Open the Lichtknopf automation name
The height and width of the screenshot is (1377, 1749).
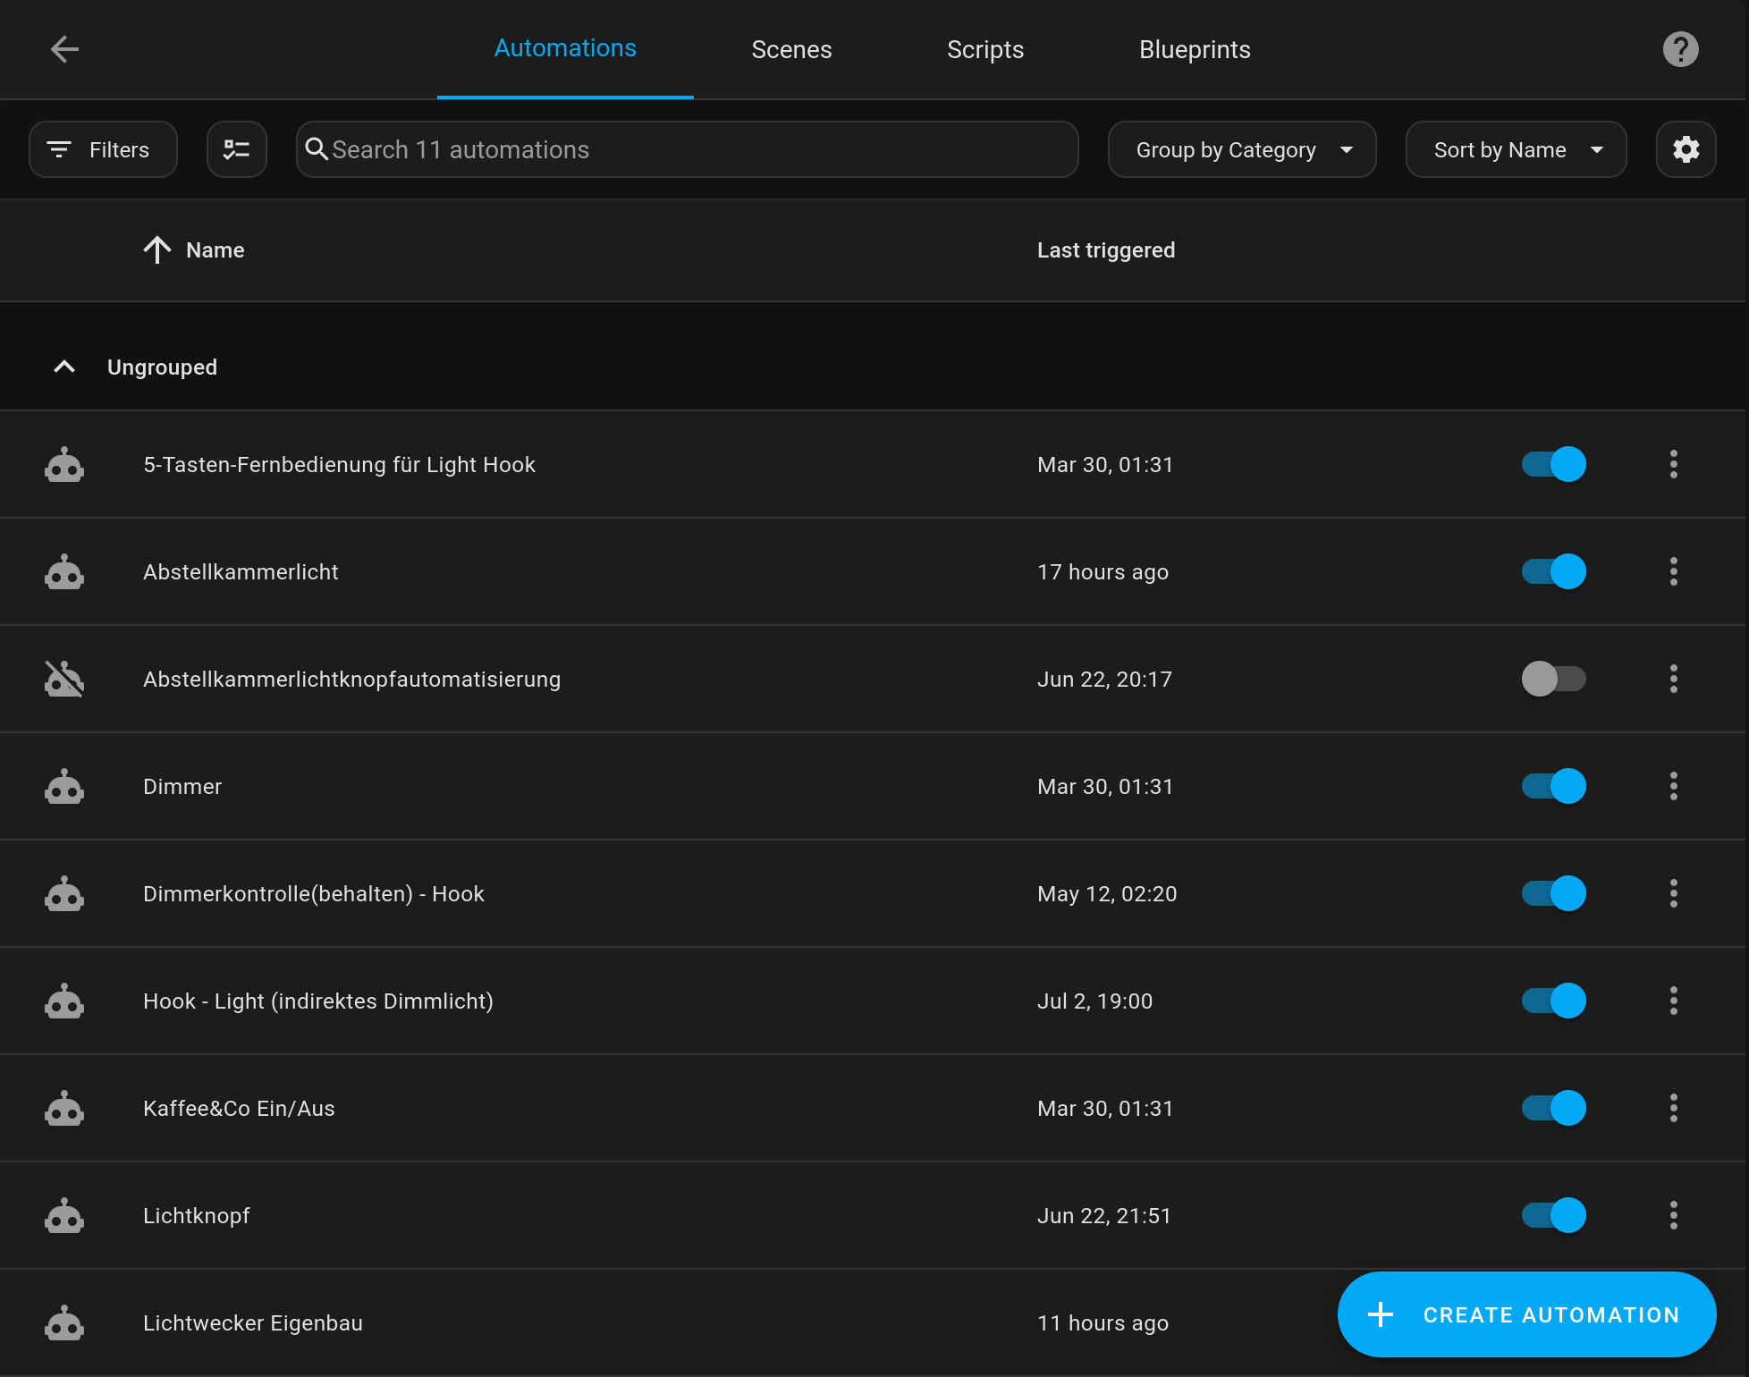(197, 1216)
